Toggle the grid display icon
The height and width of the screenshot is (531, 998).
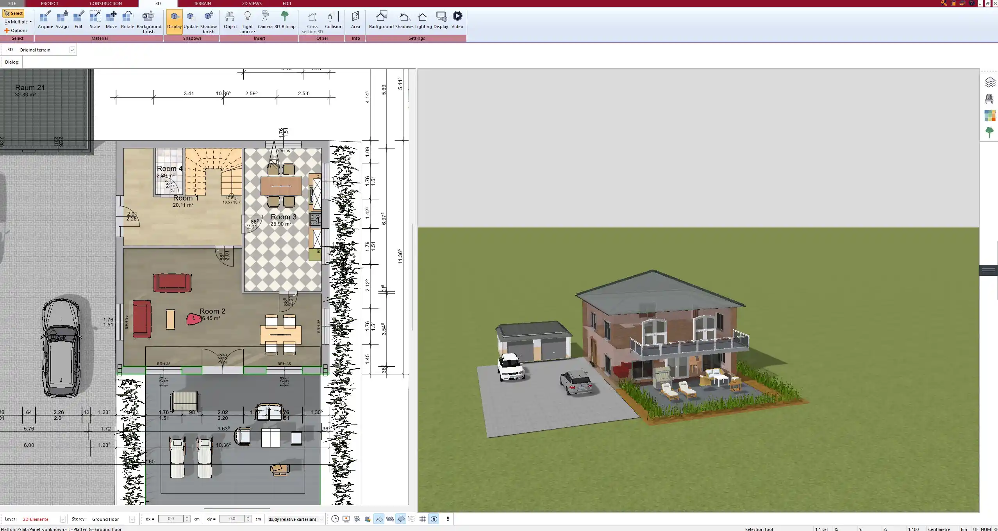[423, 519]
